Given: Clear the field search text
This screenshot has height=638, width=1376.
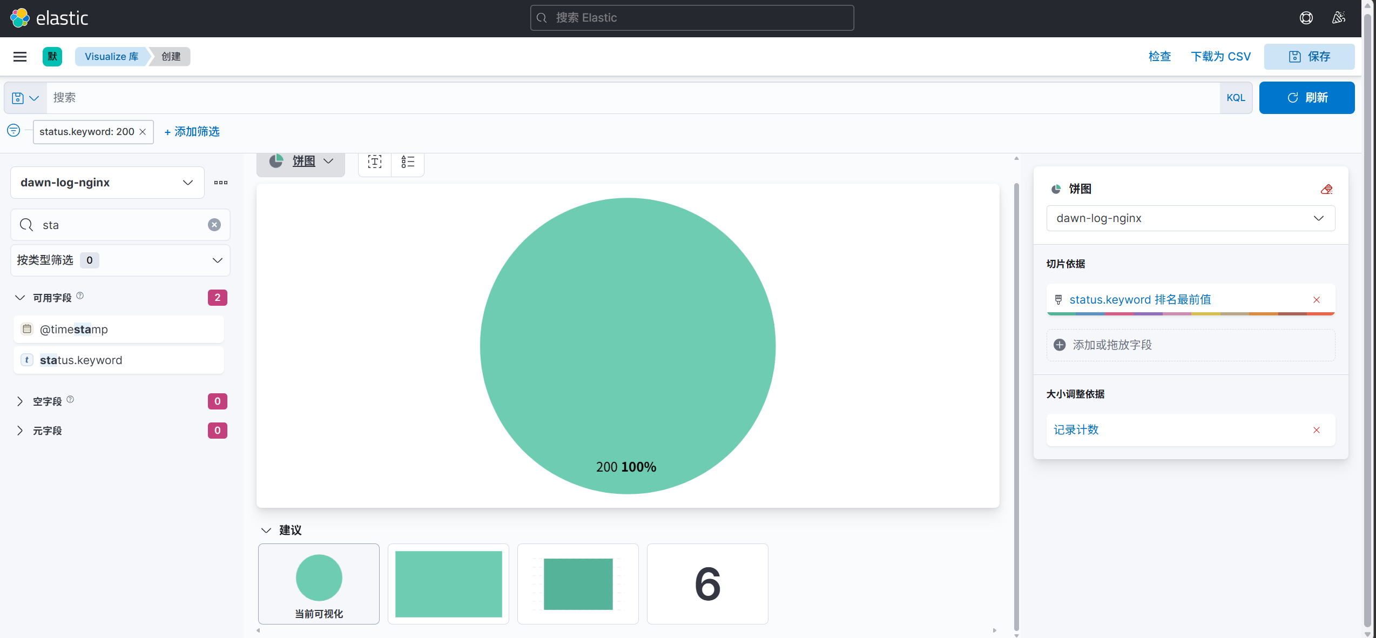Looking at the screenshot, I should [x=214, y=225].
